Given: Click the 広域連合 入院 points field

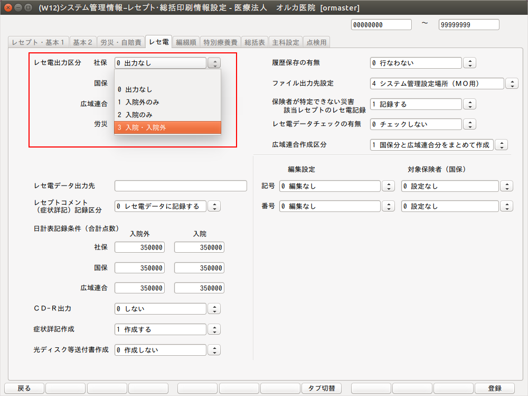Looking at the screenshot, I should tap(200, 288).
